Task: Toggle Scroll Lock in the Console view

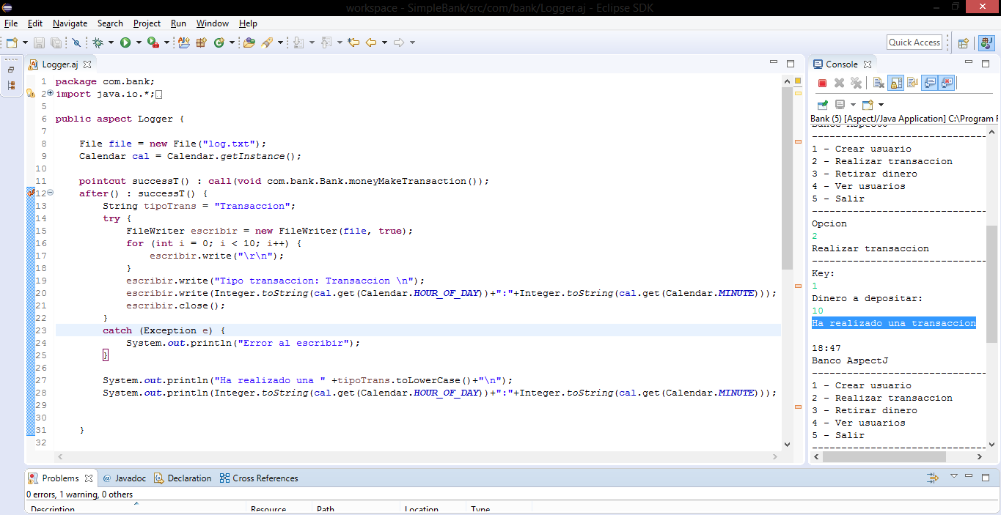Action: (895, 82)
